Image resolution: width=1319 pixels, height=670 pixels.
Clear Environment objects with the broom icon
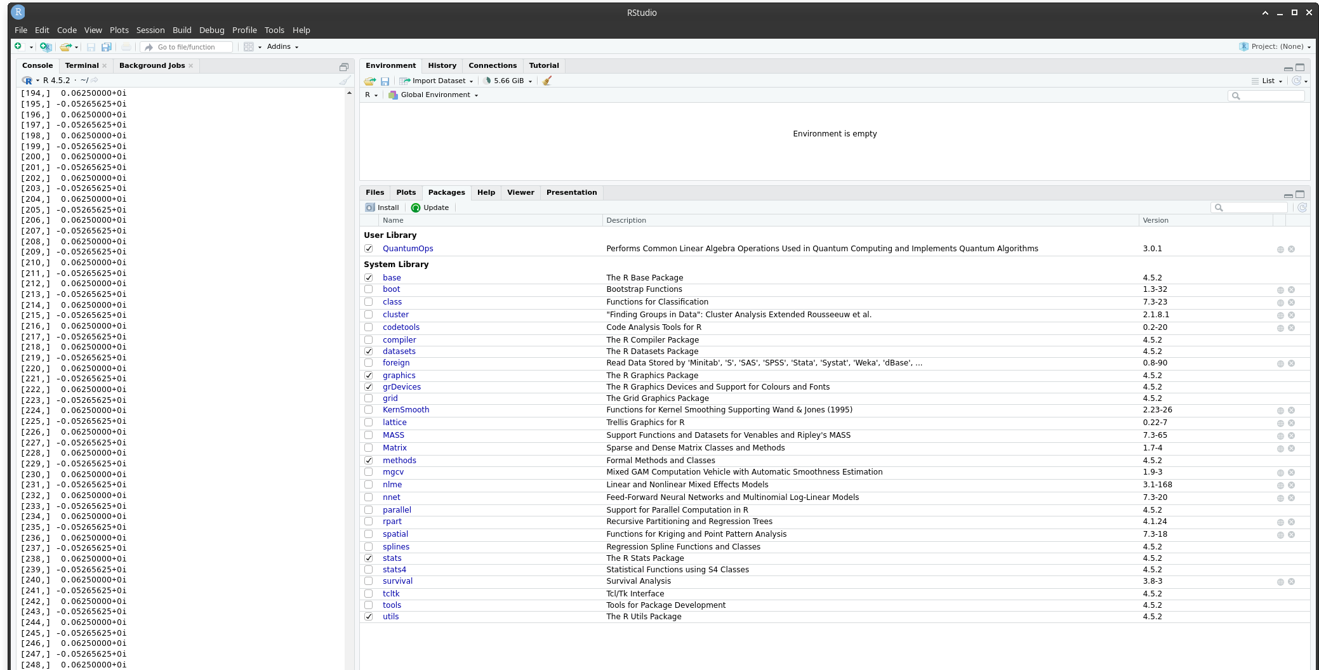(547, 81)
